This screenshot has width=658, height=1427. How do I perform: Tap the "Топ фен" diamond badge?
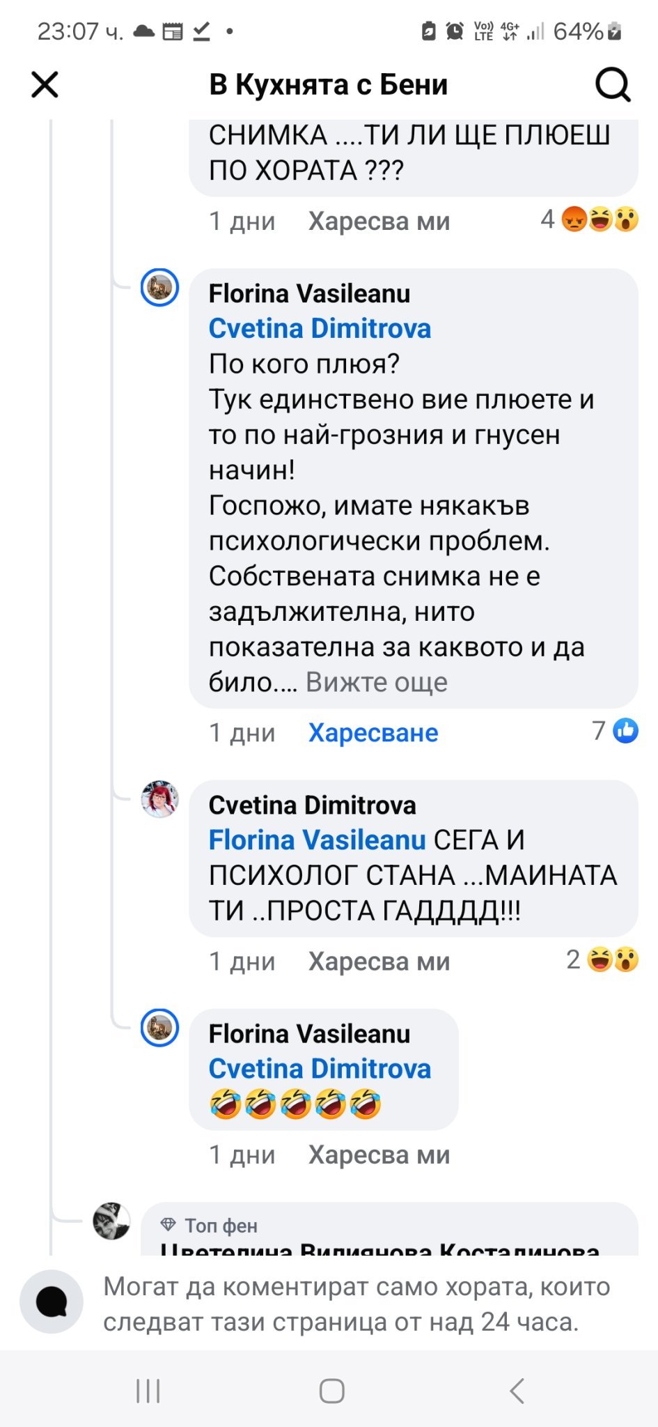click(169, 1224)
